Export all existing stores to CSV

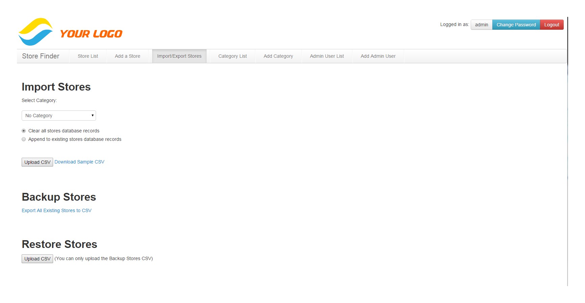point(56,210)
